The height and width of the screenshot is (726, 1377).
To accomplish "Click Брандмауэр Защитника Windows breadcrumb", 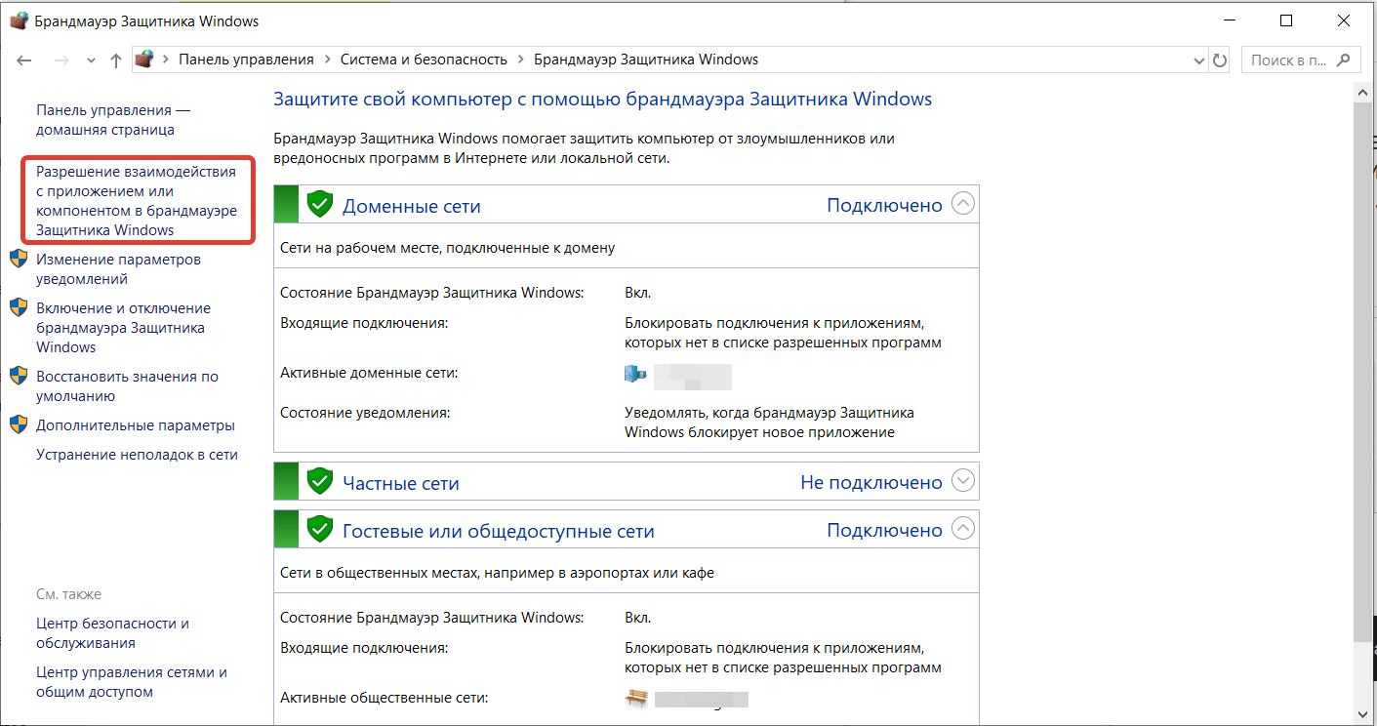I will click(646, 60).
